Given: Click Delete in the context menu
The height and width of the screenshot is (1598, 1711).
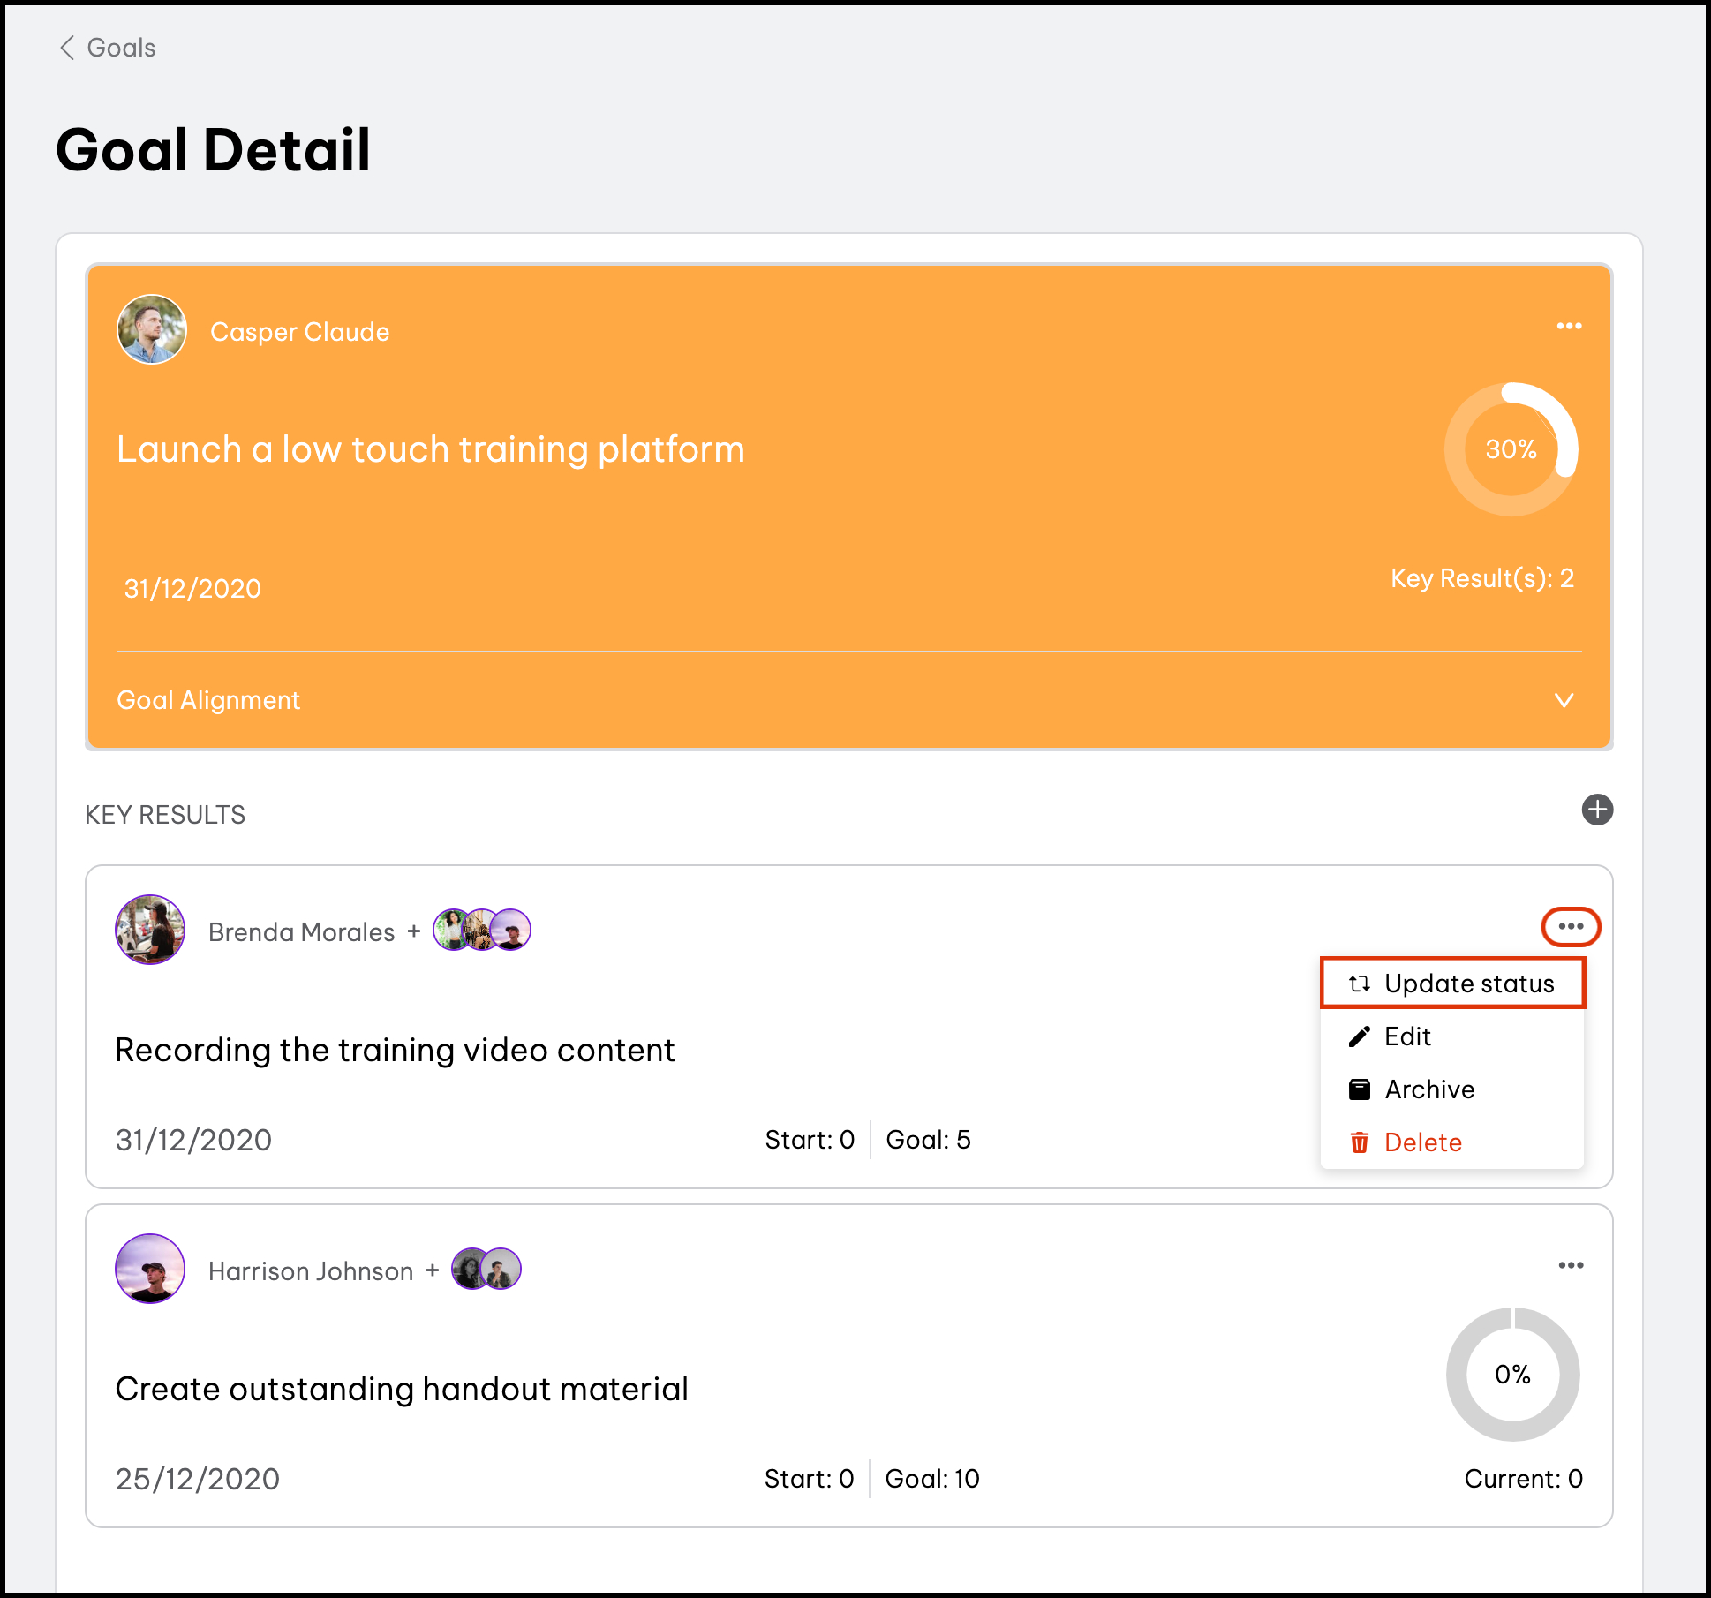Looking at the screenshot, I should tap(1422, 1142).
